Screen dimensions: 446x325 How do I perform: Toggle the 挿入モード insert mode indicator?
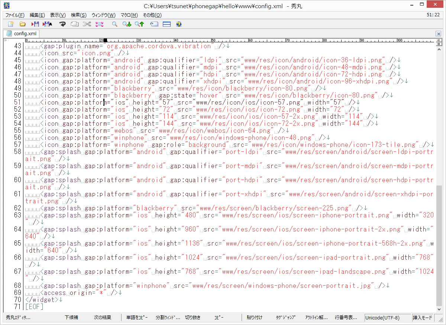coord(423,318)
